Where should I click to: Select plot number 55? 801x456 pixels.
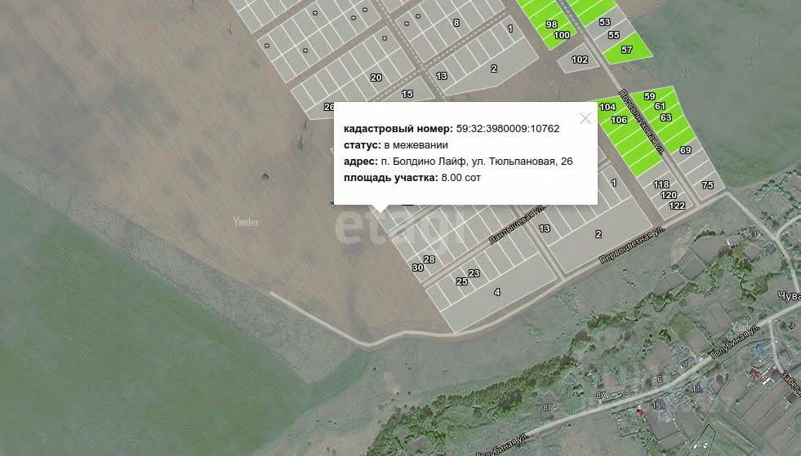pos(613,35)
